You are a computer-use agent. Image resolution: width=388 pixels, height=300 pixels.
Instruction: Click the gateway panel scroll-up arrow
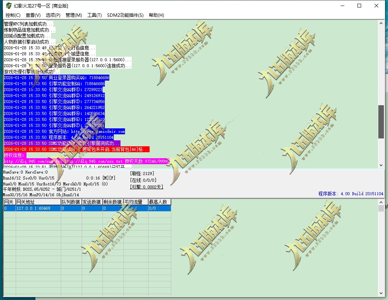[x=381, y=202]
